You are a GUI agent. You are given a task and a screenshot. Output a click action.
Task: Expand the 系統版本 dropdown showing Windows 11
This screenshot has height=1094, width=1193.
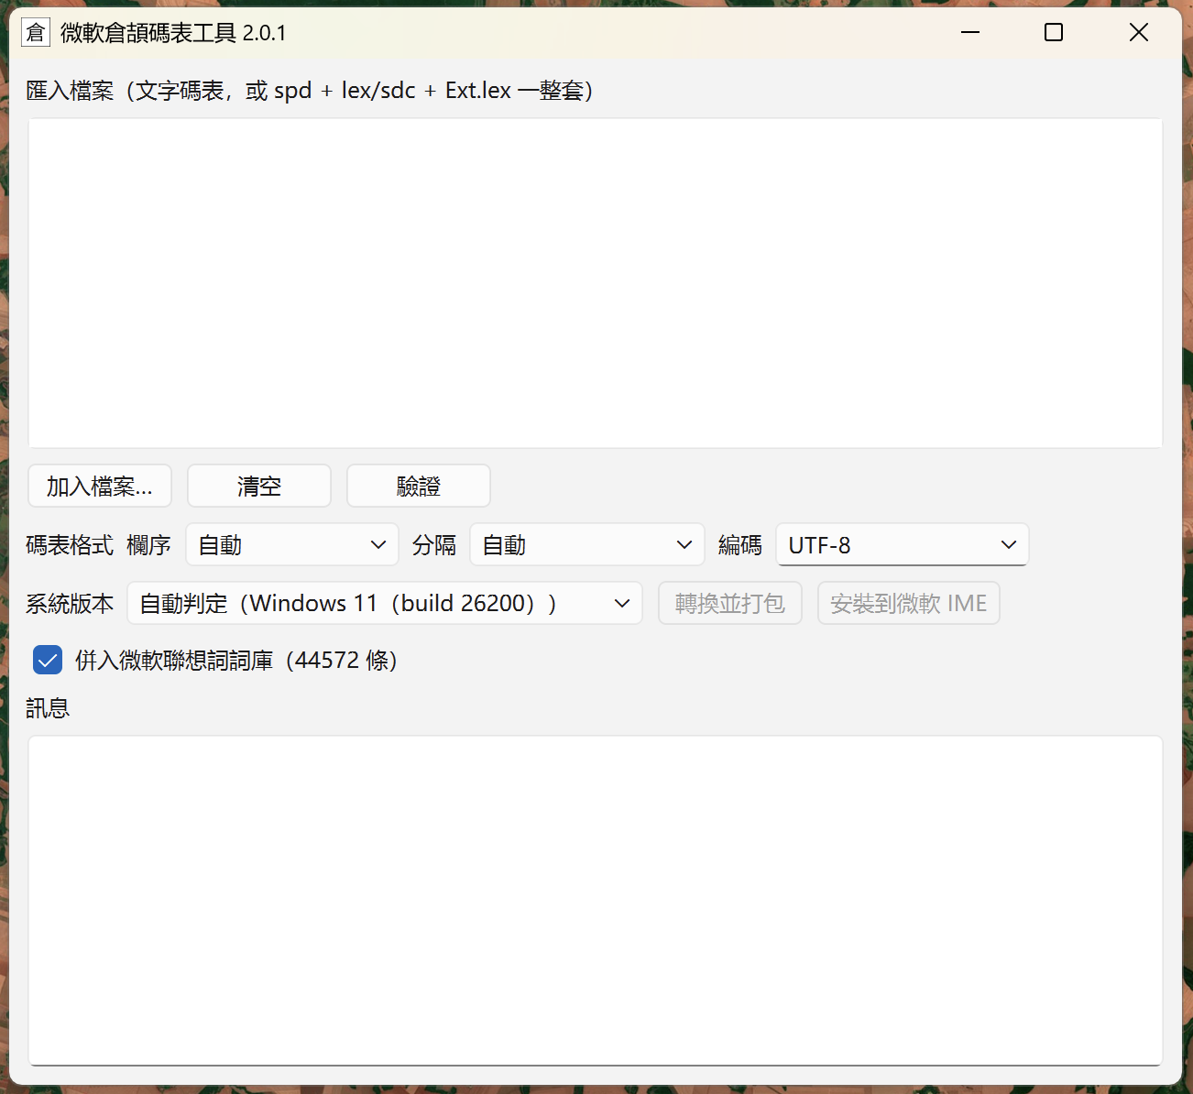coord(385,603)
